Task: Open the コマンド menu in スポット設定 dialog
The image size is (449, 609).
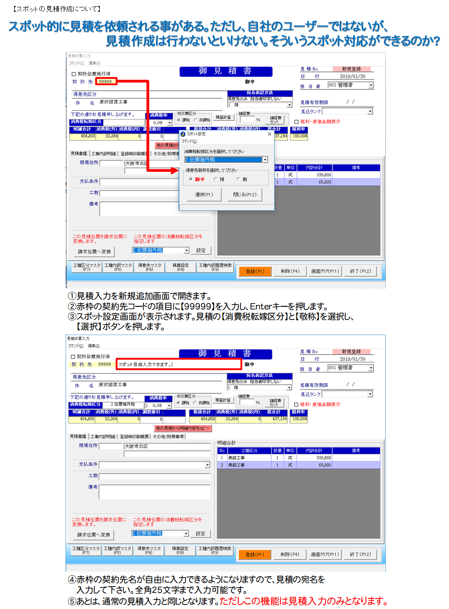Action: pyautogui.click(x=189, y=141)
